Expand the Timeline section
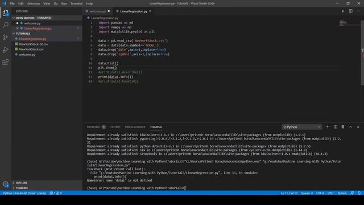 pyautogui.click(x=22, y=188)
